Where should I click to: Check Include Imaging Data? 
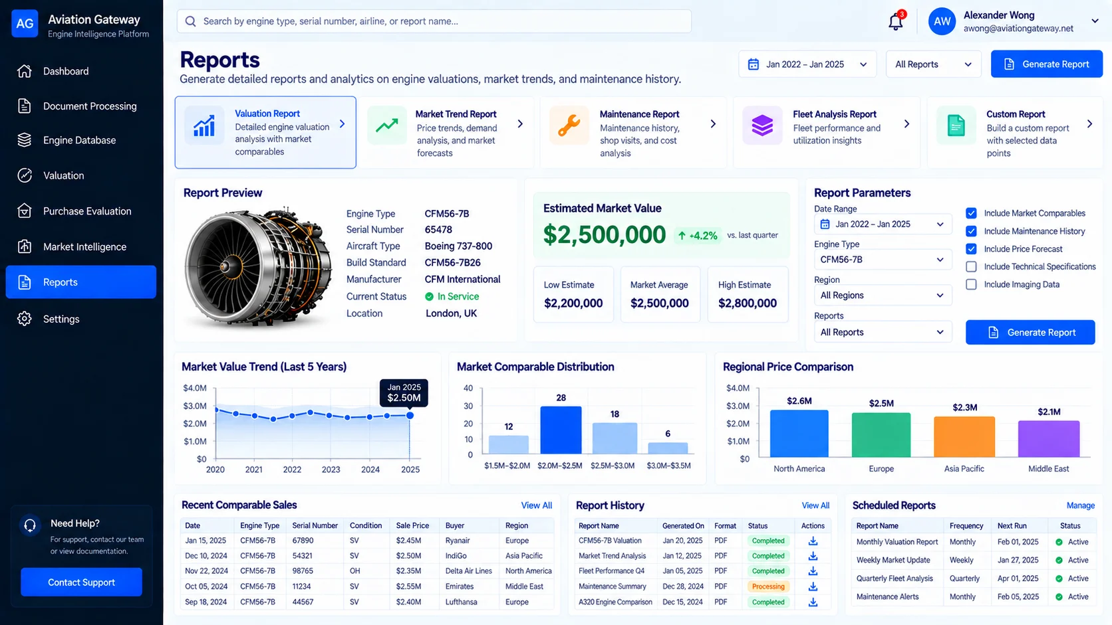[x=971, y=284]
